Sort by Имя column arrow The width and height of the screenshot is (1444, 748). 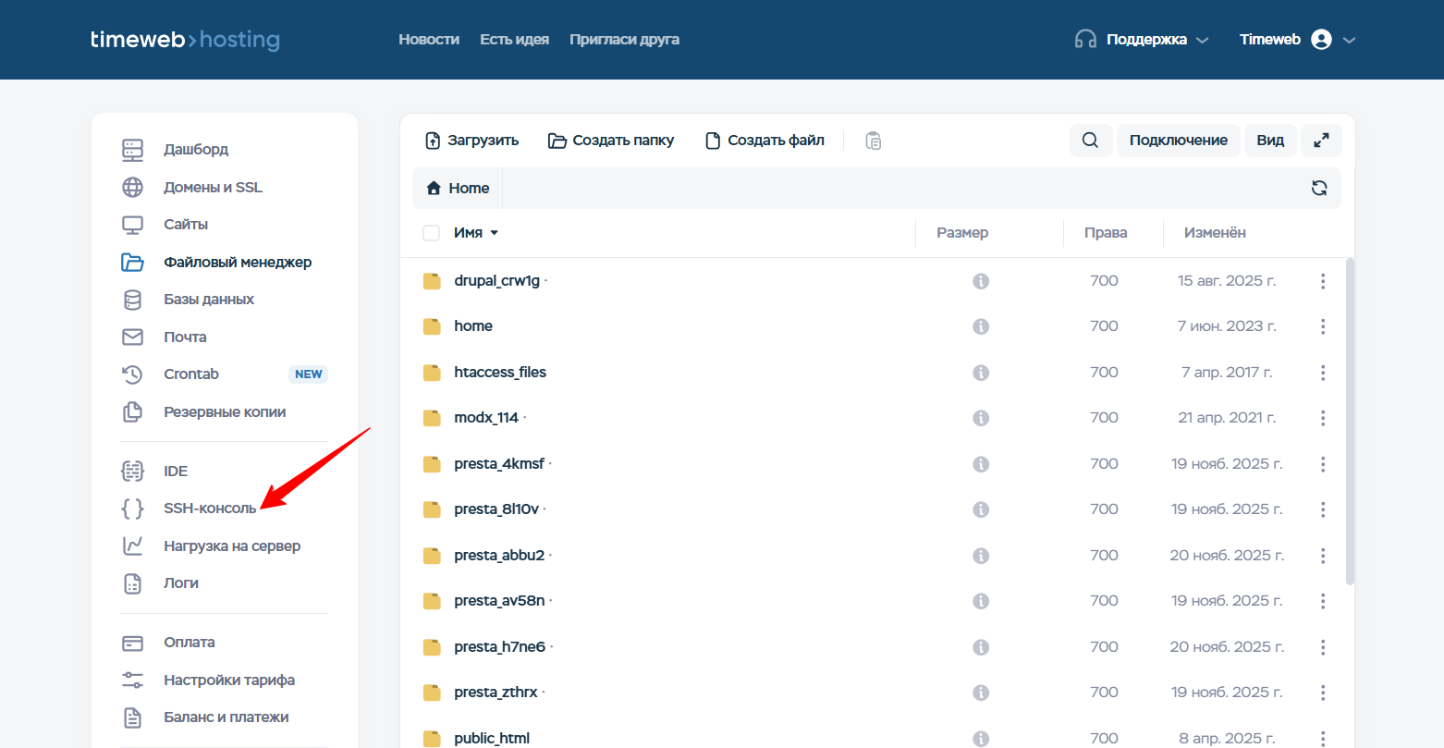click(x=495, y=233)
